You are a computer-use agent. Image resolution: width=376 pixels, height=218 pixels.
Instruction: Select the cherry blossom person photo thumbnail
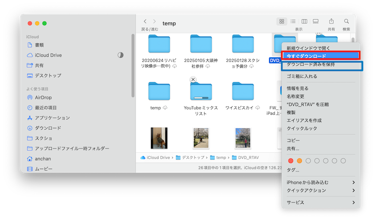pyautogui.click(x=243, y=138)
